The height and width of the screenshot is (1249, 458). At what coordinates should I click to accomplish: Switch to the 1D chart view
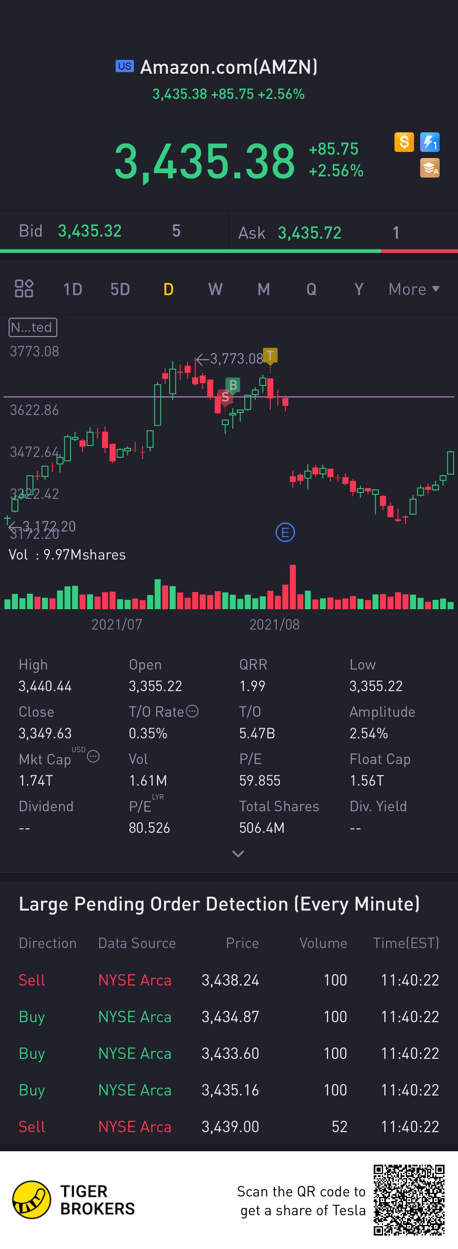pyautogui.click(x=73, y=290)
